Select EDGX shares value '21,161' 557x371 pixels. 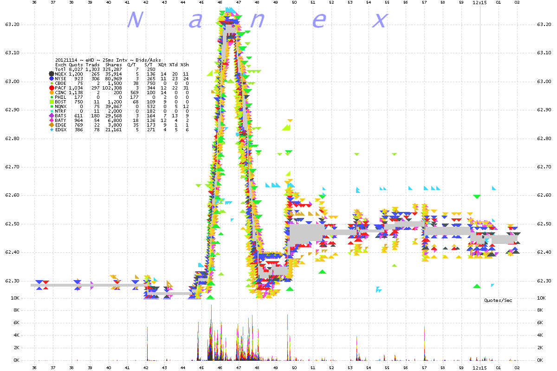coord(114,130)
